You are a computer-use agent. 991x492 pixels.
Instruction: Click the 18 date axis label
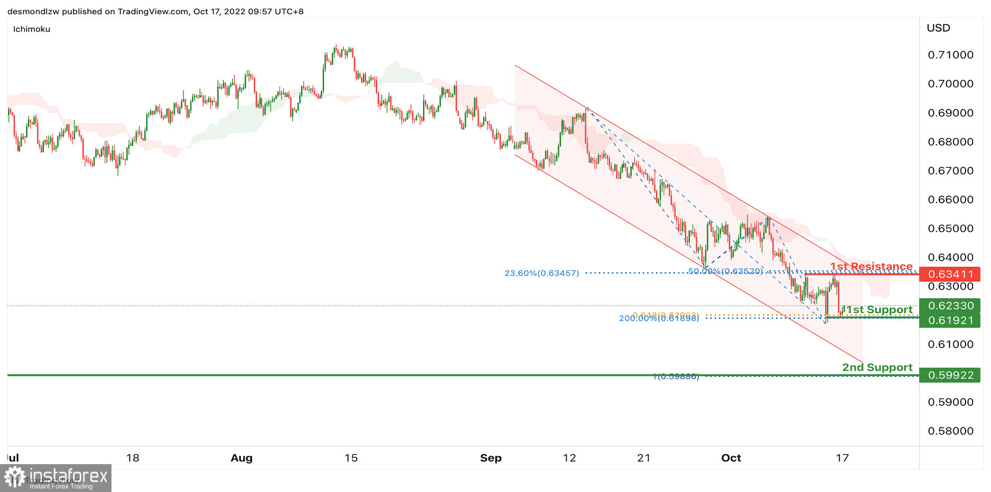pos(133,458)
